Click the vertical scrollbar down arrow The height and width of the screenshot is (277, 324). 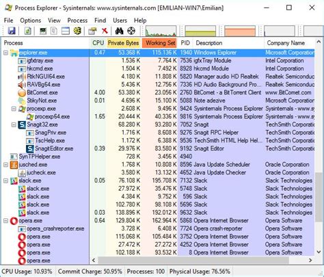(x=319, y=252)
